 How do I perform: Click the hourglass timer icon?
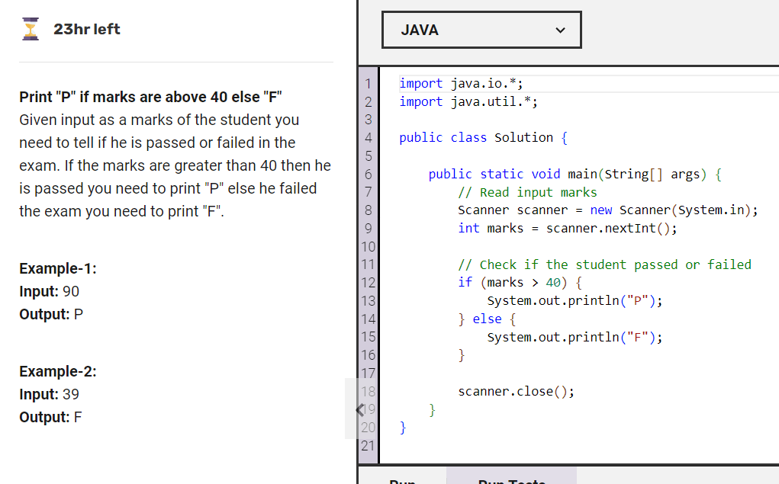[29, 28]
